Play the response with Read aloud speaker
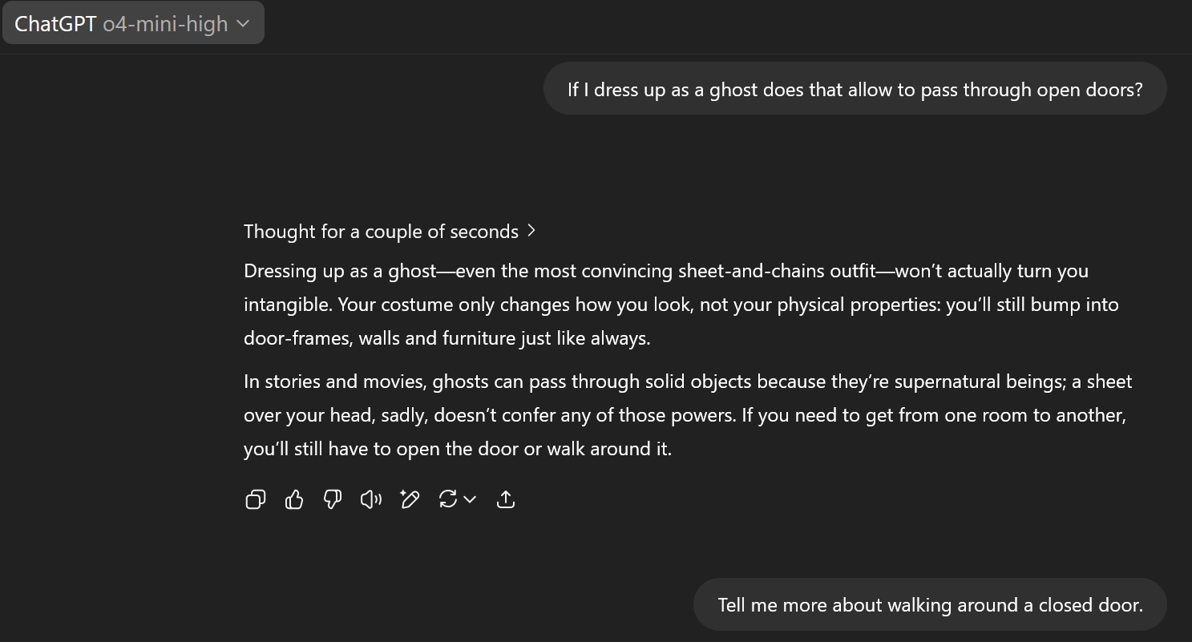The image size is (1192, 642). [371, 500]
